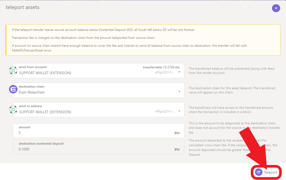
Task: Click the transferrable 13.5786 ENJ balance
Action: 161,67
